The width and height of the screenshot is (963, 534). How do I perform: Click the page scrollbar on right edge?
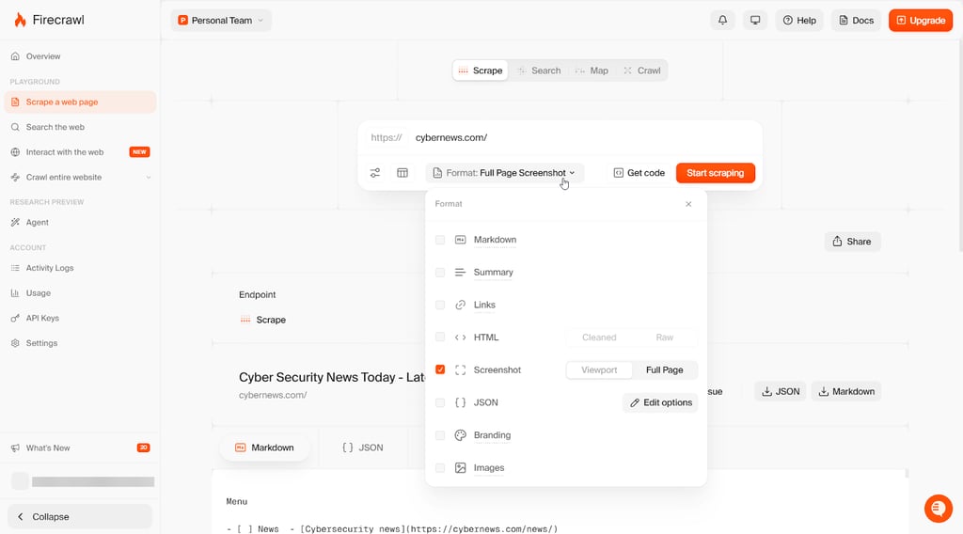(960, 144)
